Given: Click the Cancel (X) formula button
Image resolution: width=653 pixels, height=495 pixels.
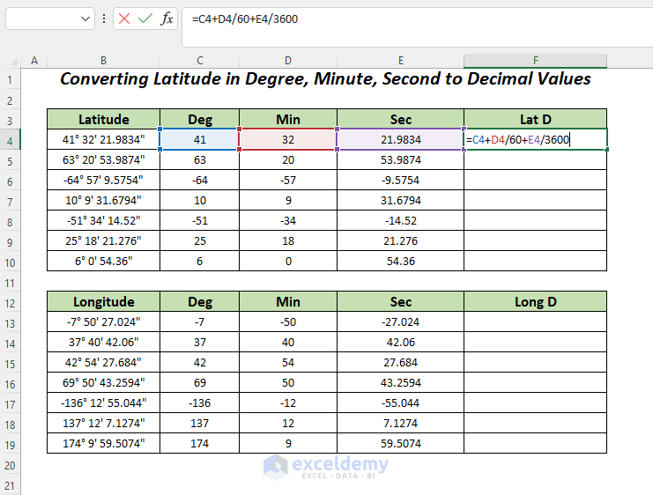Looking at the screenshot, I should coord(124,18).
